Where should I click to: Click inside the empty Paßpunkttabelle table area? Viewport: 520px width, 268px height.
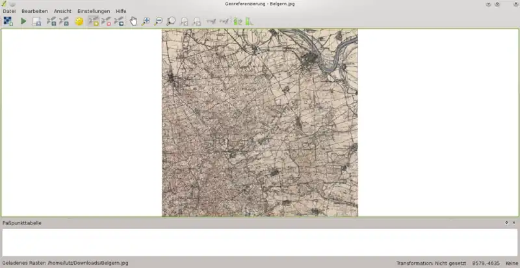point(259,242)
